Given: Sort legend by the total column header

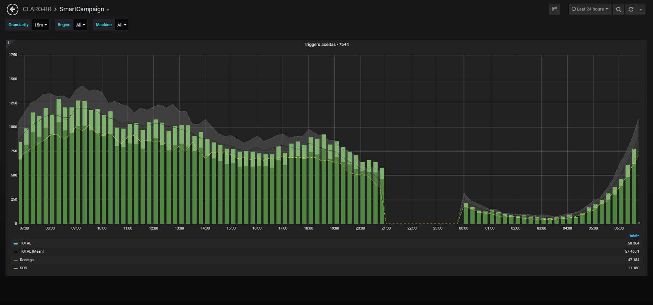Looking at the screenshot, I should [634, 236].
